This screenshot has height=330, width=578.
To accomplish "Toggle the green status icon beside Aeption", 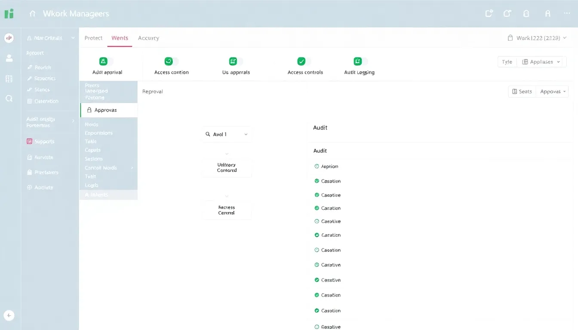I will click(x=317, y=166).
